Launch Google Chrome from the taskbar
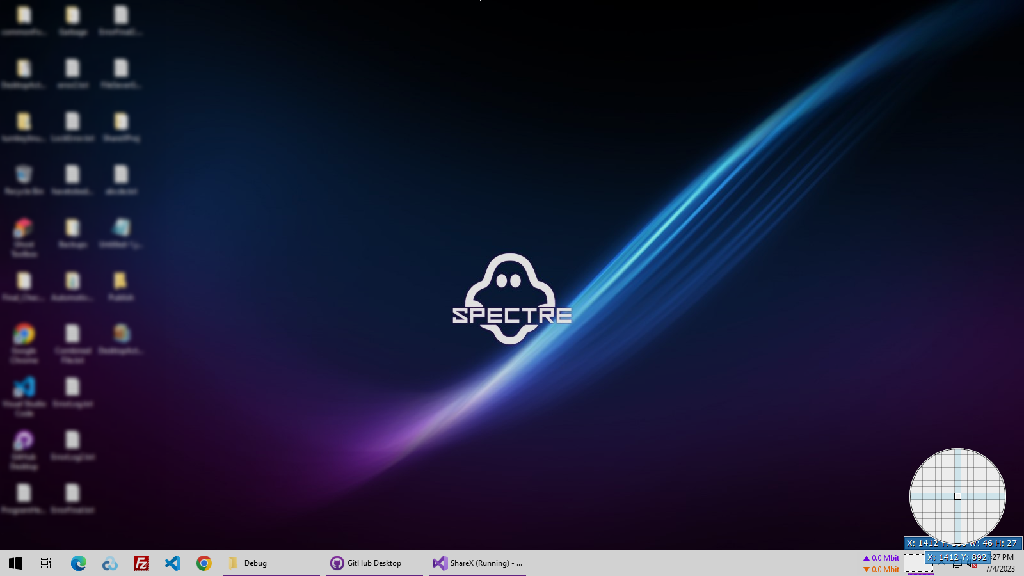This screenshot has width=1024, height=576. [x=204, y=563]
